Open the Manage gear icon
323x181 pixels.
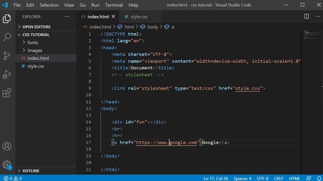pos(7,164)
